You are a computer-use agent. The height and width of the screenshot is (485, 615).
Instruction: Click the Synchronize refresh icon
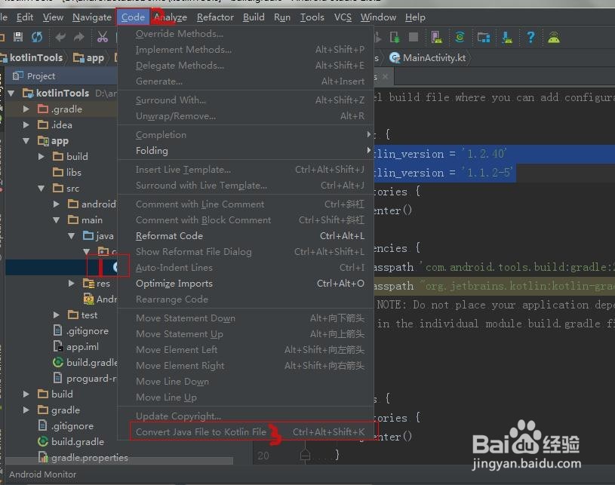[x=37, y=37]
